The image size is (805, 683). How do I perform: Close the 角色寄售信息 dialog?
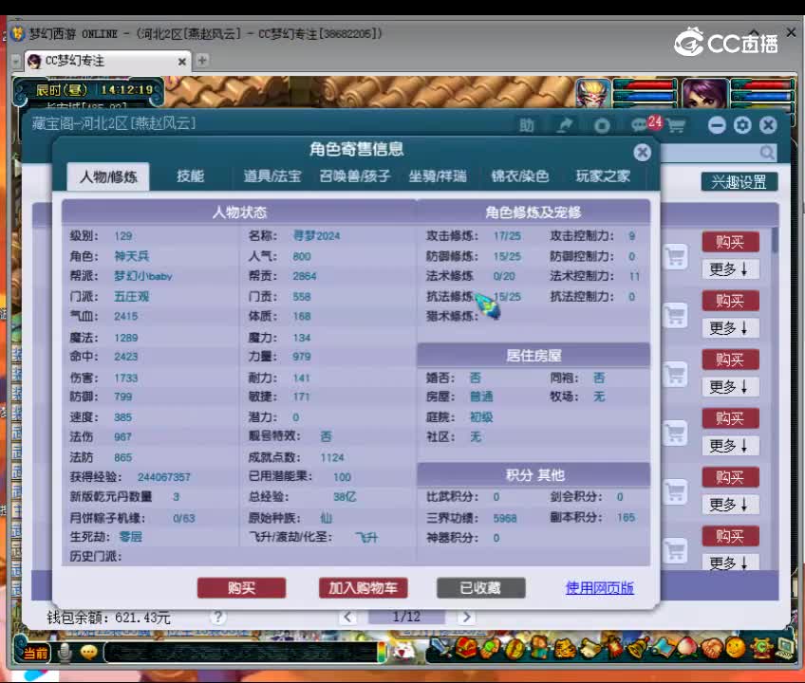click(x=642, y=153)
